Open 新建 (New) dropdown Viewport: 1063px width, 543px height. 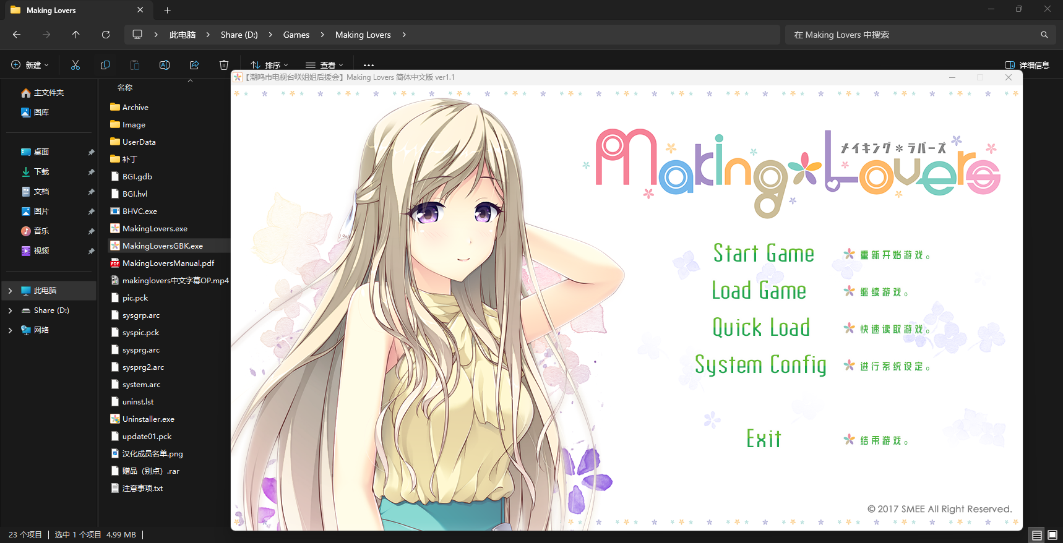pyautogui.click(x=30, y=65)
